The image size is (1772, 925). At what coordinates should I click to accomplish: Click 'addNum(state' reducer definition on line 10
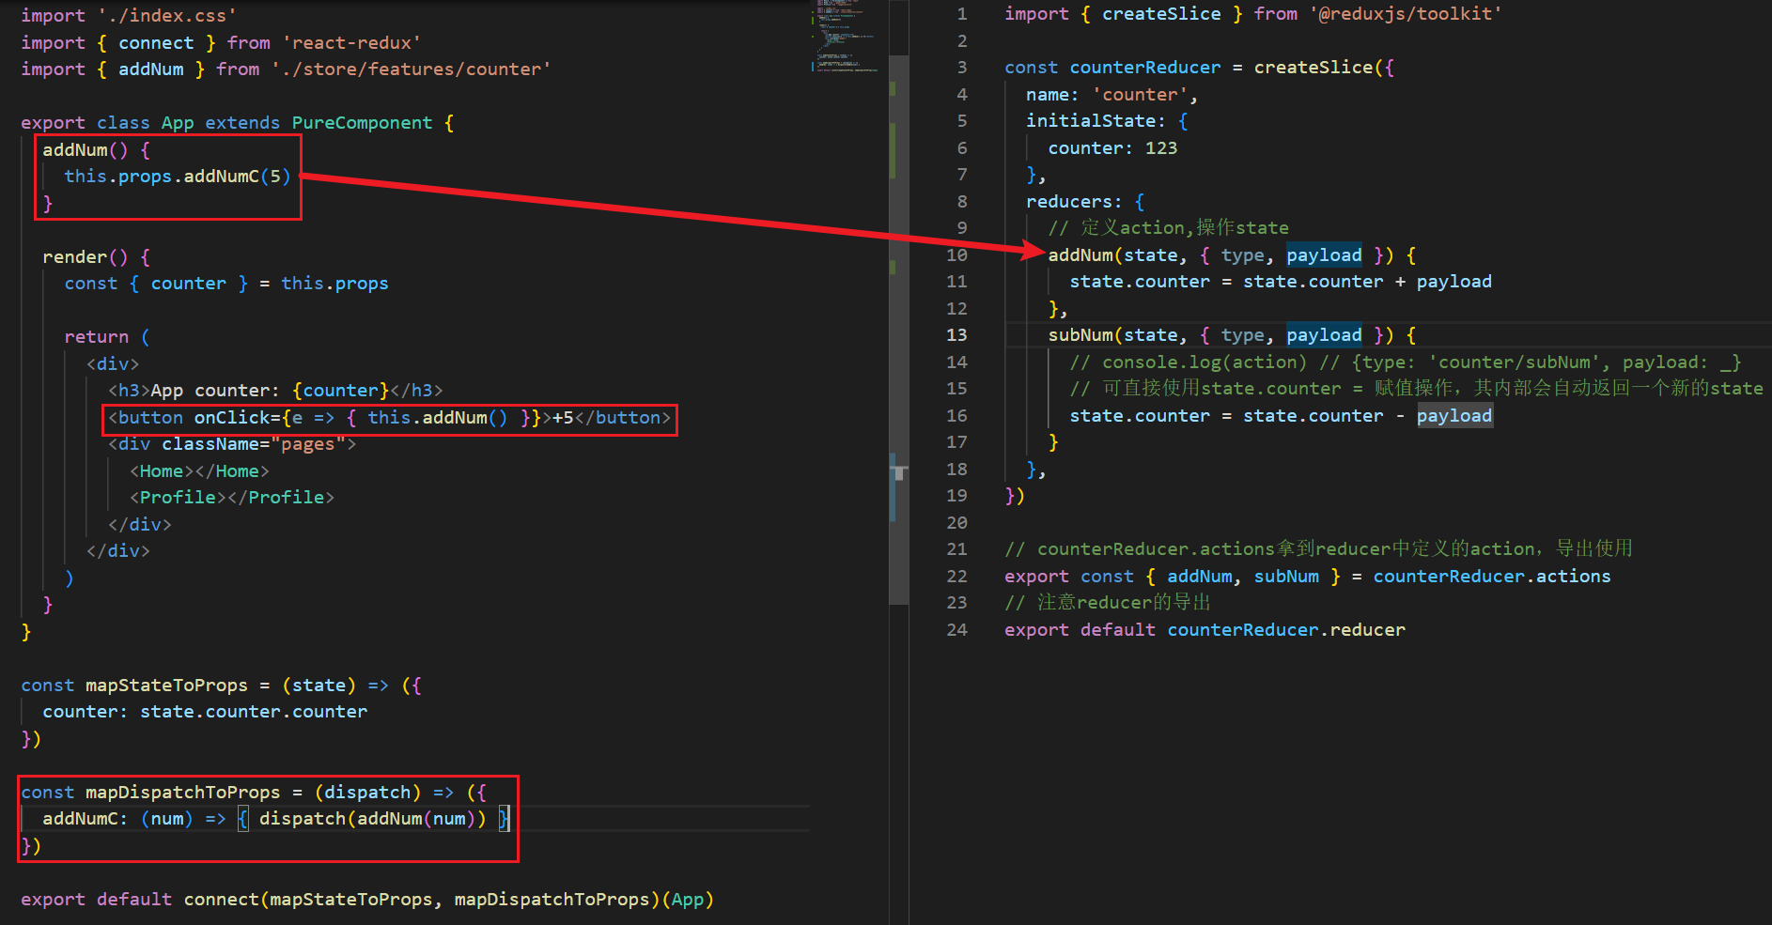pyautogui.click(x=1112, y=255)
